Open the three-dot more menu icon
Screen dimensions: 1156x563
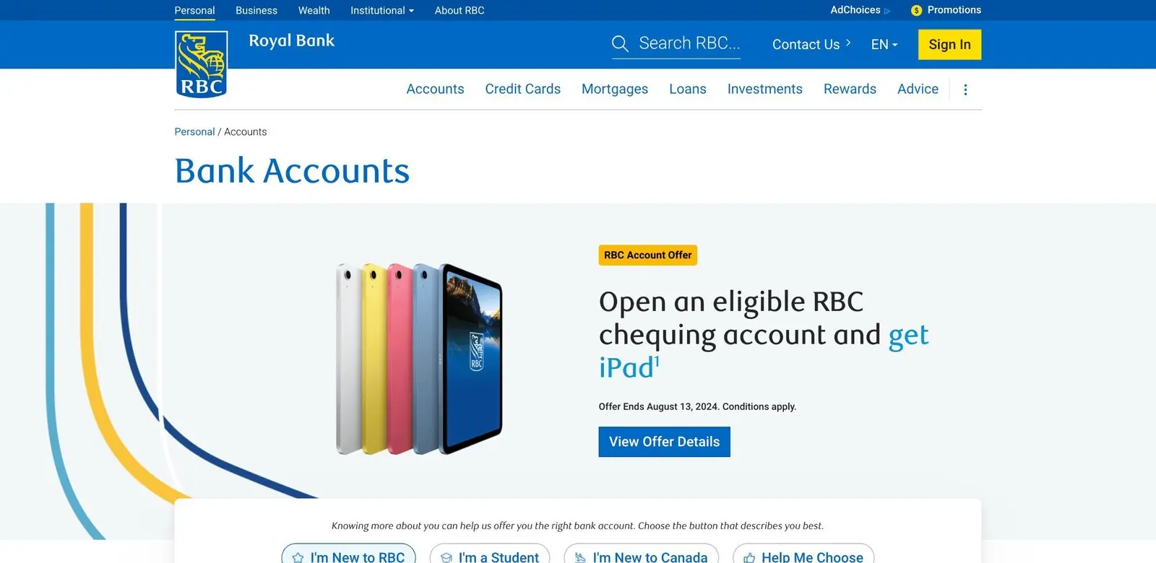[965, 90]
